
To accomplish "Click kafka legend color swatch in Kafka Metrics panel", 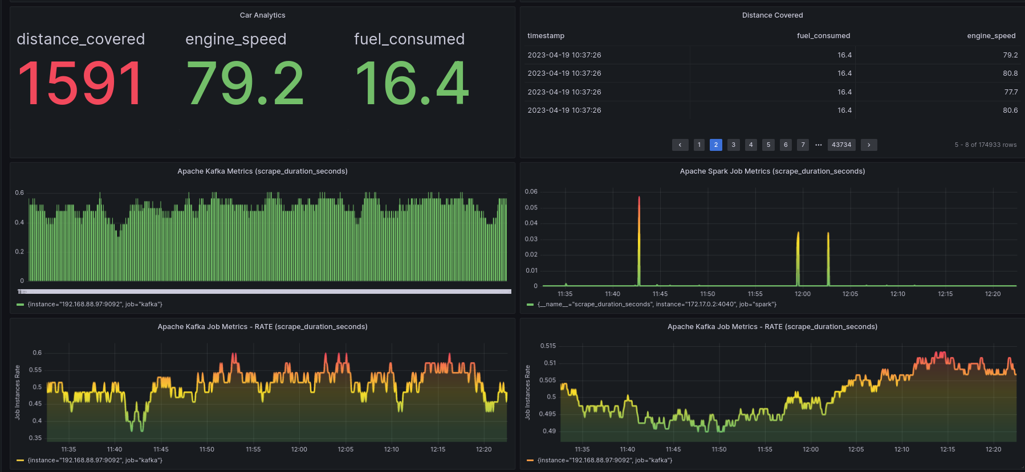I will click(x=21, y=305).
